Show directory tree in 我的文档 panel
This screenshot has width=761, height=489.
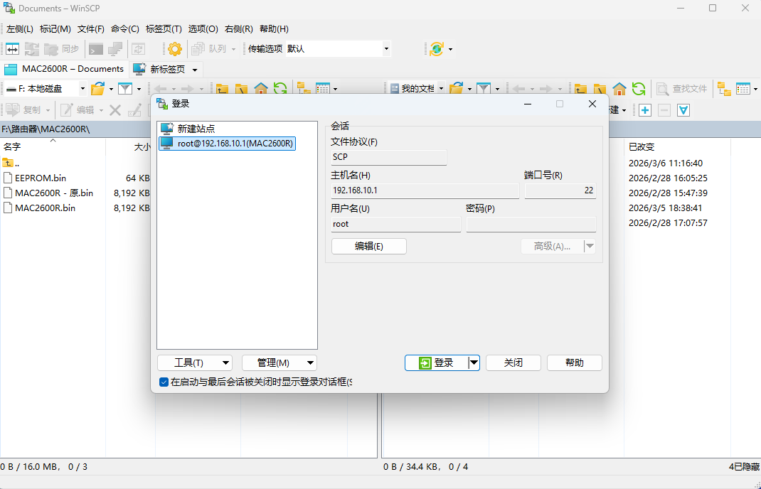point(724,88)
